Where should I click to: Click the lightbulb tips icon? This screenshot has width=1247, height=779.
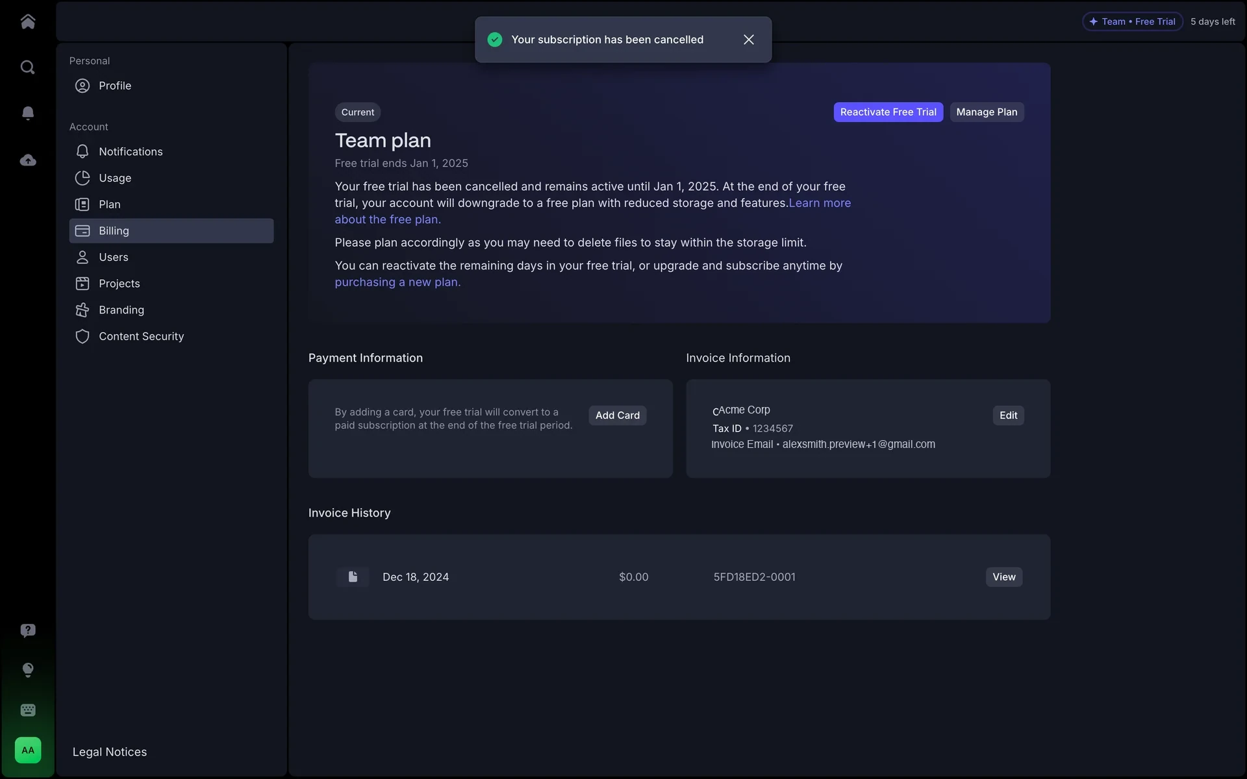pos(27,670)
